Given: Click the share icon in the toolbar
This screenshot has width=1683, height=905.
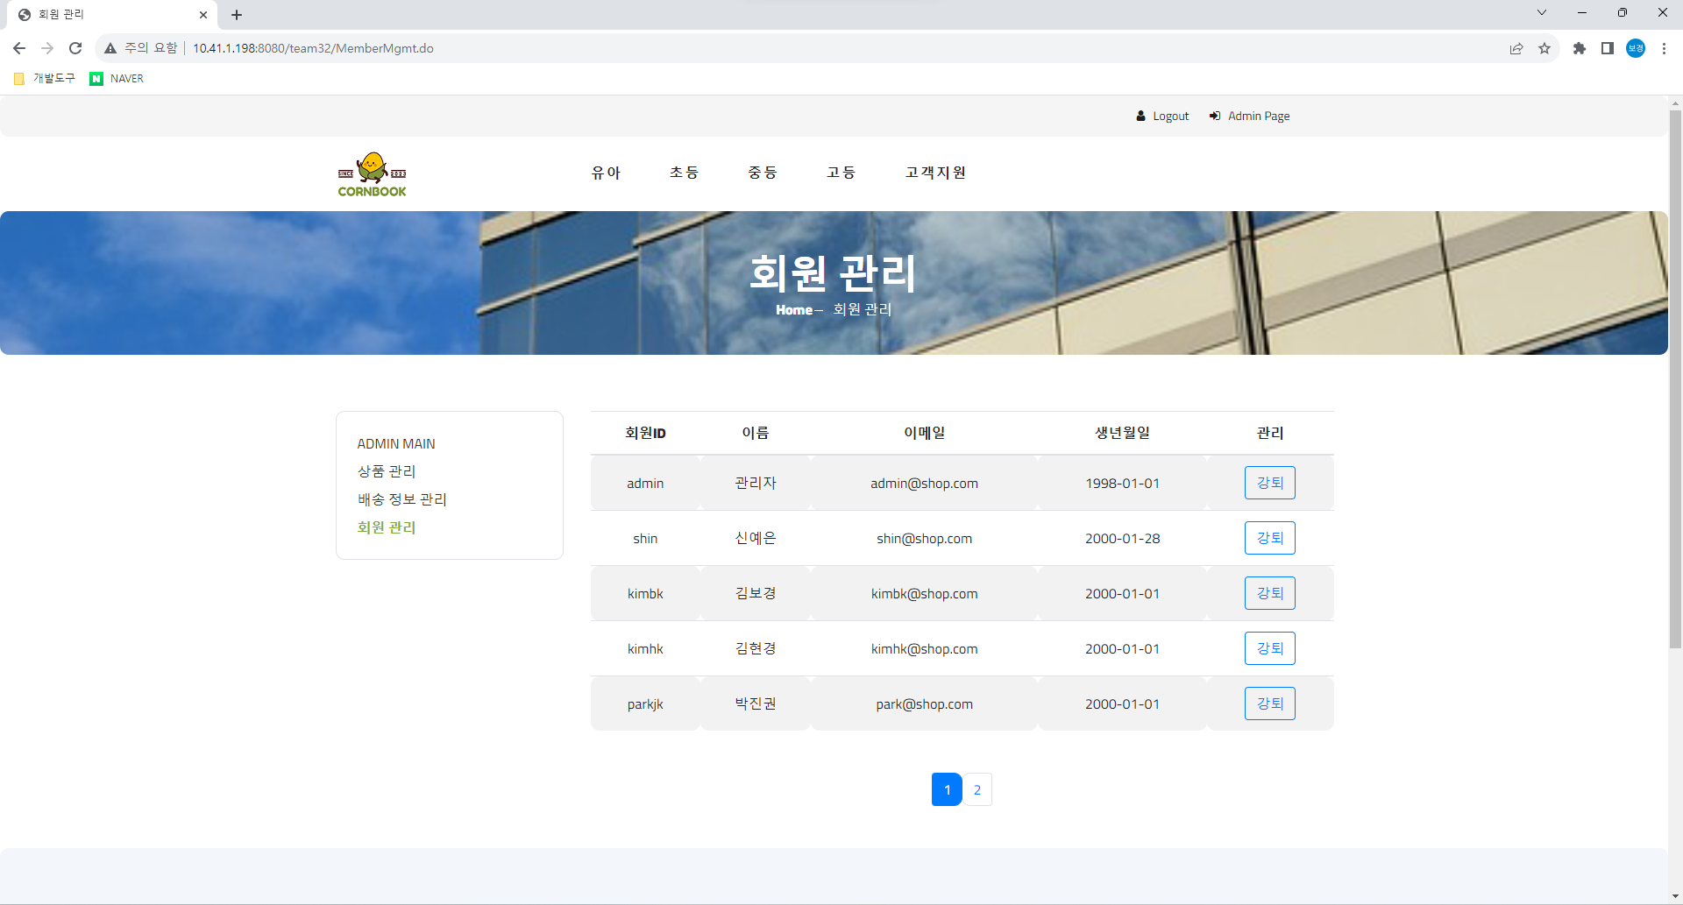Looking at the screenshot, I should [1517, 48].
